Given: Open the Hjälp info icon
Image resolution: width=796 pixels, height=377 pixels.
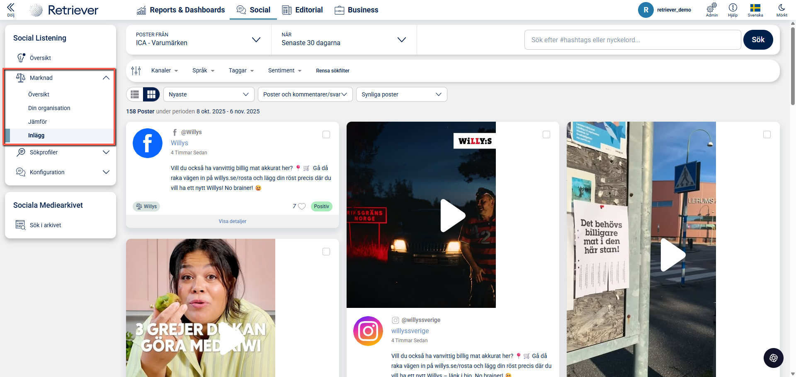Looking at the screenshot, I should [x=733, y=10].
